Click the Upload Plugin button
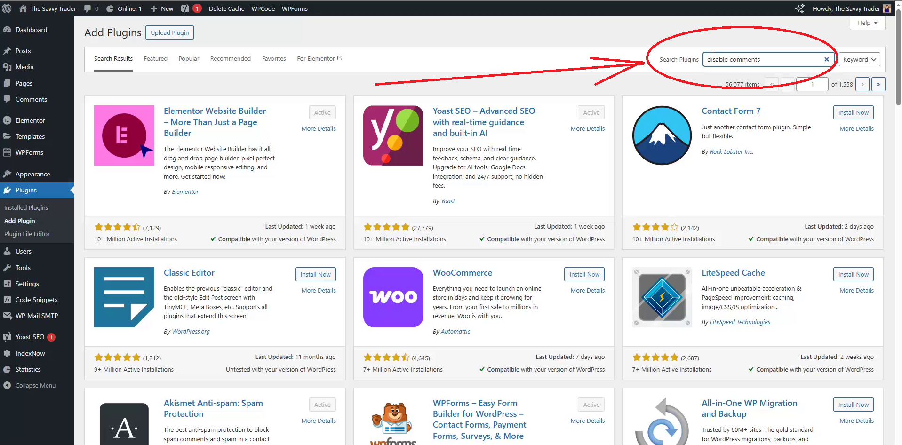The height and width of the screenshot is (445, 902). [x=169, y=32]
